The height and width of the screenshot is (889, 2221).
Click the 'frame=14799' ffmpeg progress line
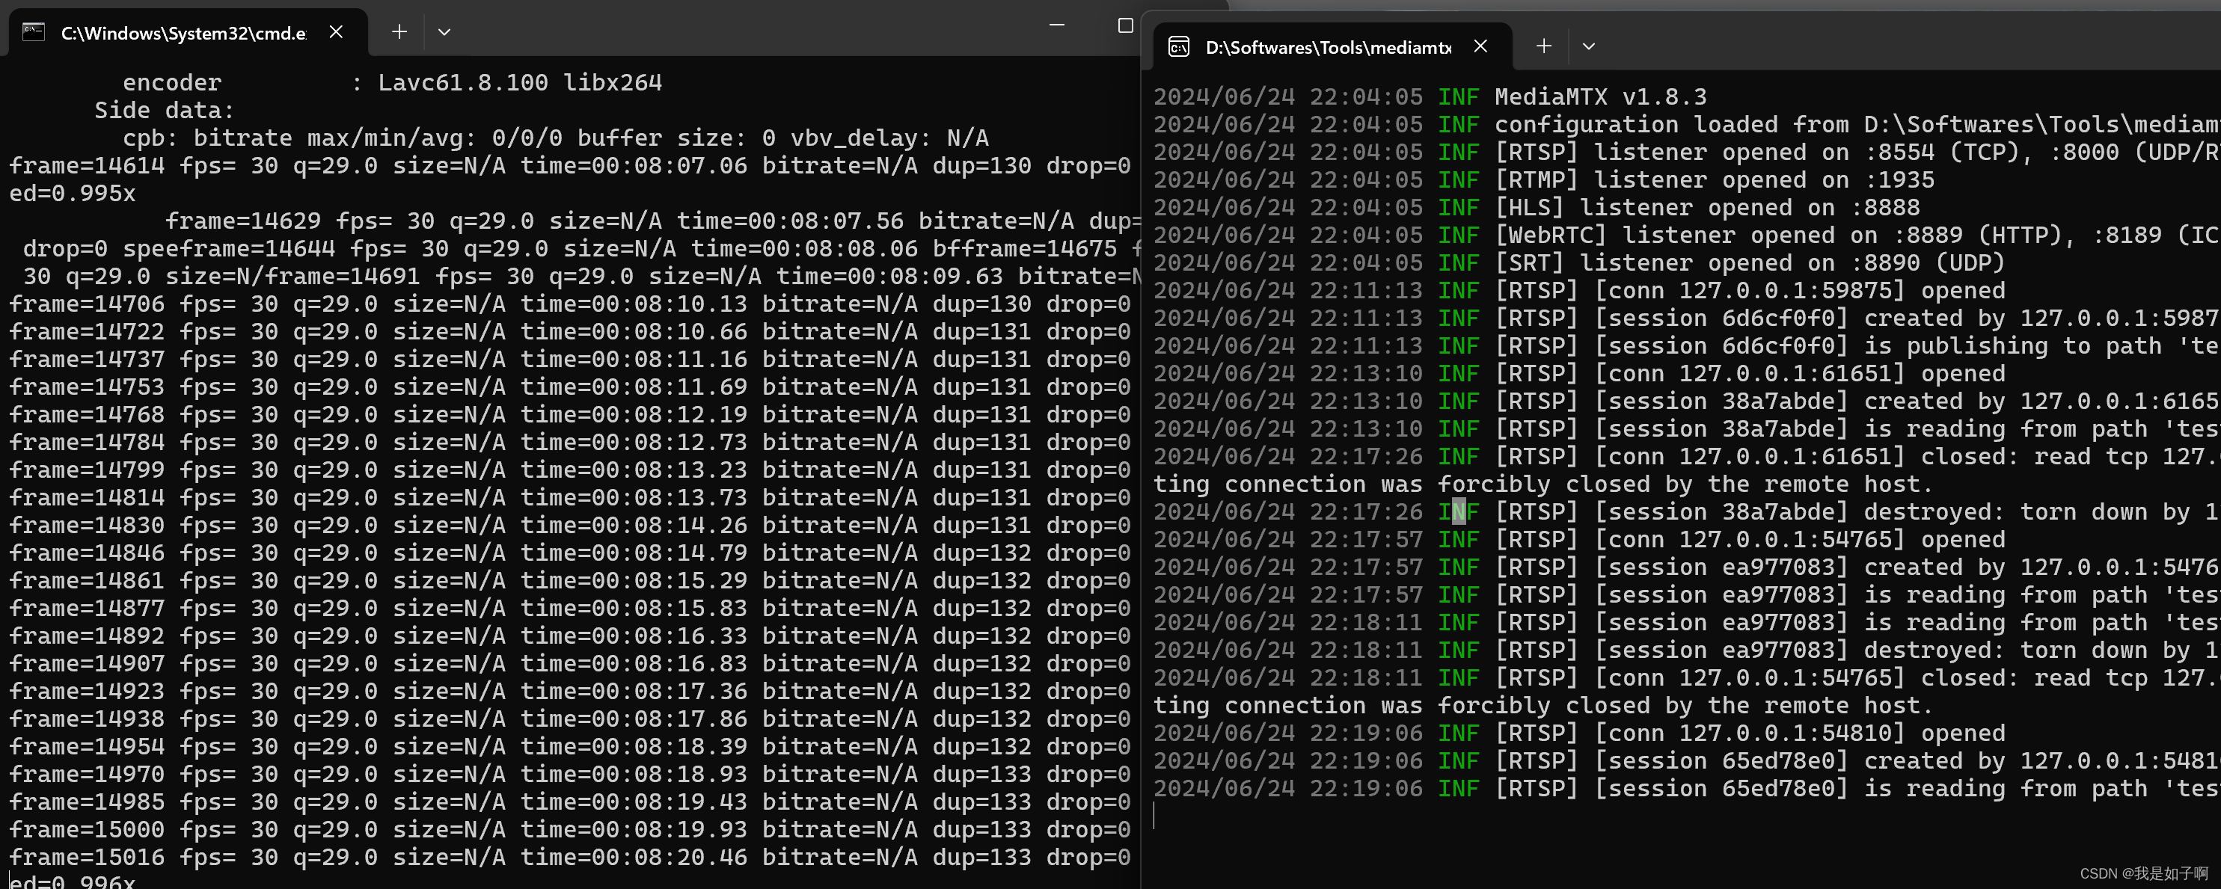point(569,470)
